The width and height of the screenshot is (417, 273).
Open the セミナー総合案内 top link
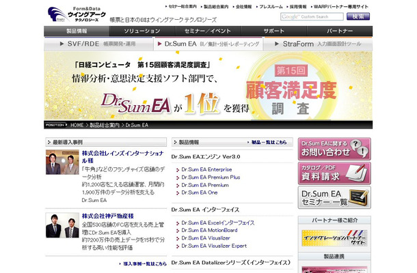(183, 7)
